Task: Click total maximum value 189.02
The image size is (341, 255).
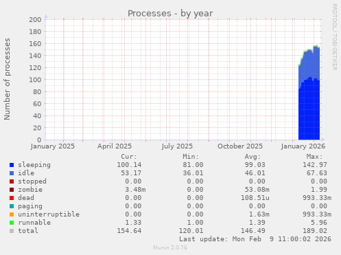Action: click(315, 231)
